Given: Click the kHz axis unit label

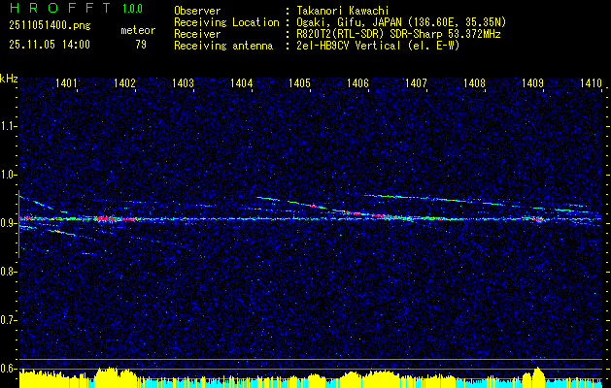Looking at the screenshot, I should [x=9, y=79].
